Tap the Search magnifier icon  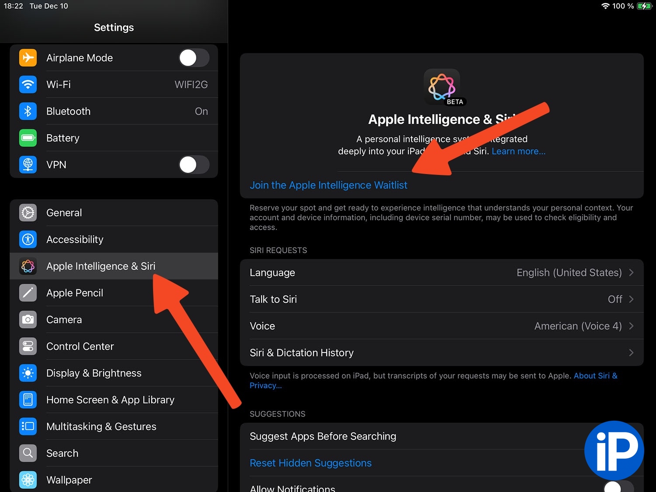[x=28, y=453]
